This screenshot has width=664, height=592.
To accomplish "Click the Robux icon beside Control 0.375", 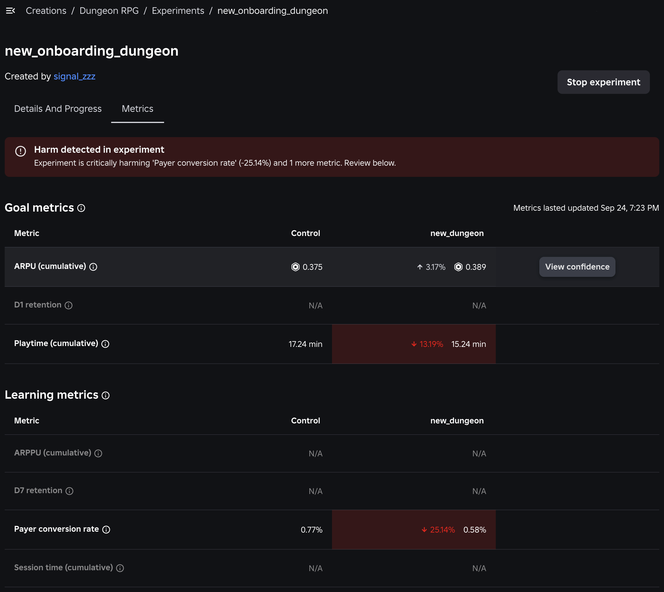I will pos(296,267).
